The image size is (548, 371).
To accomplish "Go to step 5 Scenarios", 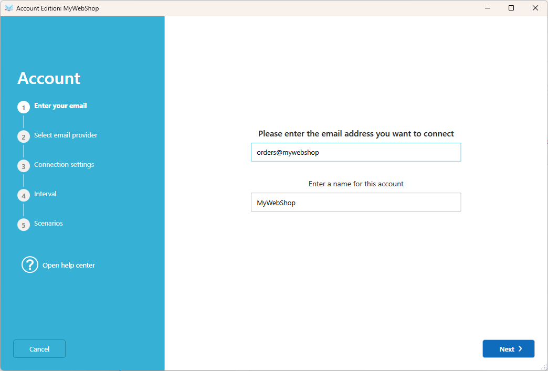I will [48, 223].
